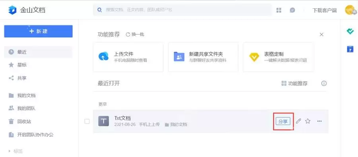Viewport: 358px width, 157px height.
Task: Open the messages chat bubble icon
Action: point(292,10)
